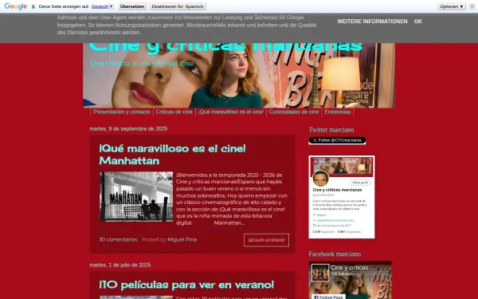Viewport: 478px width, 299px height.
Task: Open the Optionen dropdown
Action: (452, 6)
